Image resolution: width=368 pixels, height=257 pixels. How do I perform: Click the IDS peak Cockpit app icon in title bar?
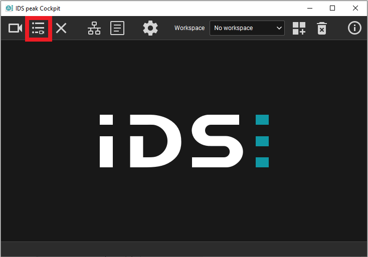coord(9,9)
